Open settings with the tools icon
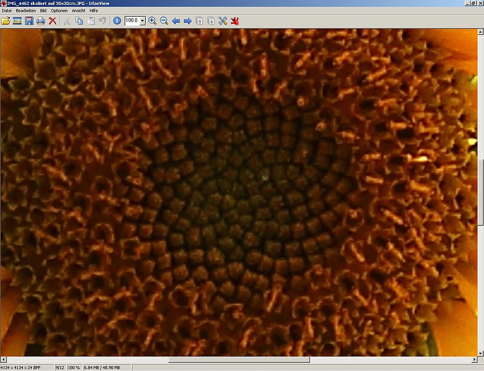The height and width of the screenshot is (371, 484). [223, 21]
